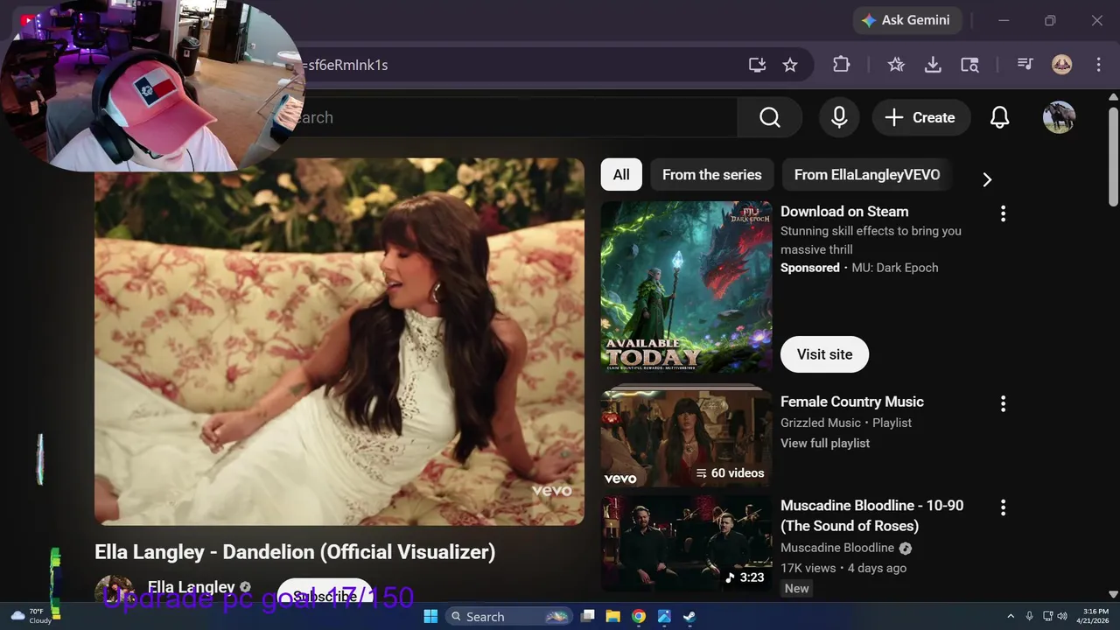Click the taskbar Search box

click(509, 616)
